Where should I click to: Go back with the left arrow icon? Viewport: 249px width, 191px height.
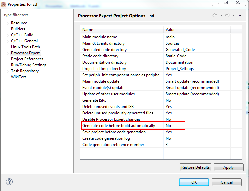tap(215, 15)
